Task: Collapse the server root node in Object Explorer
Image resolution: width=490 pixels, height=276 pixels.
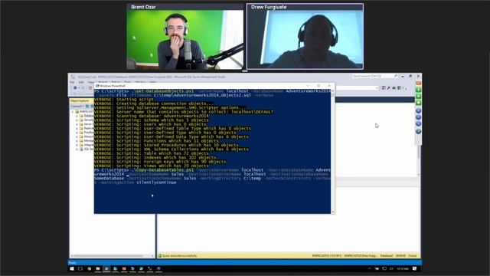Action: point(73,111)
